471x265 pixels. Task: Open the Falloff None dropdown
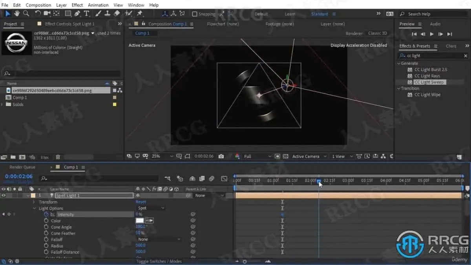point(159,239)
